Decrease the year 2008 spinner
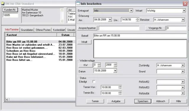189x111 pixels. 115,66
